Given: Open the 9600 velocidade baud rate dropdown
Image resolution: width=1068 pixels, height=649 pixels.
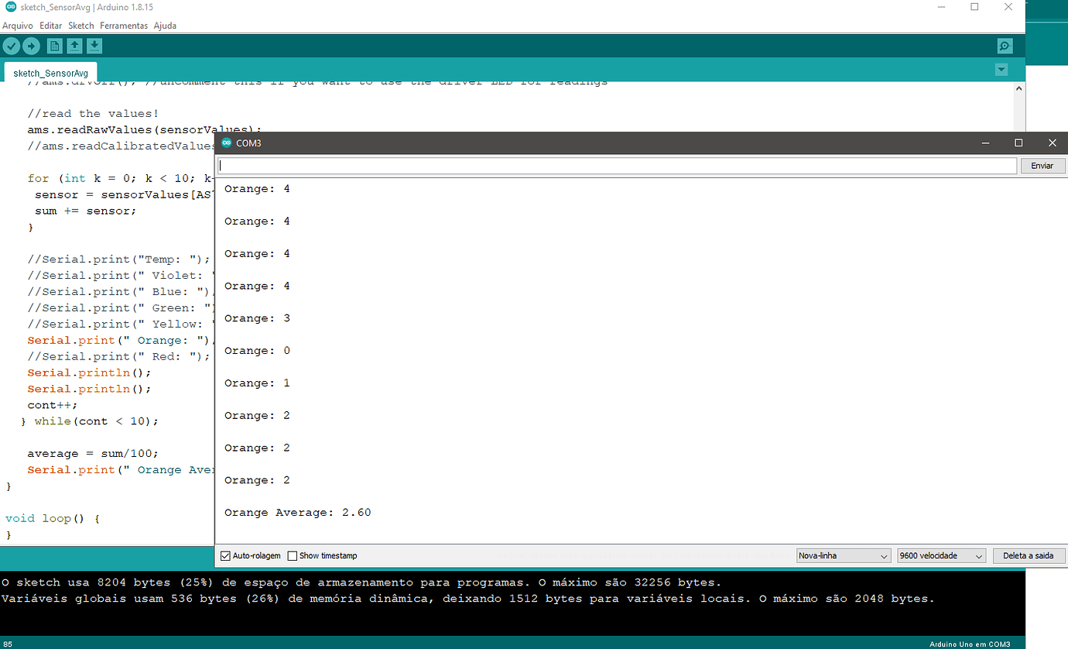Looking at the screenshot, I should [940, 555].
